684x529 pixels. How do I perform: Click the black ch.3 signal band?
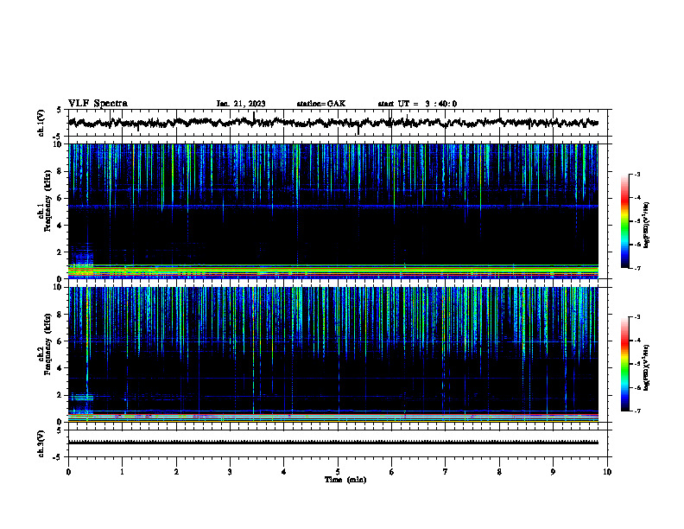[333, 443]
